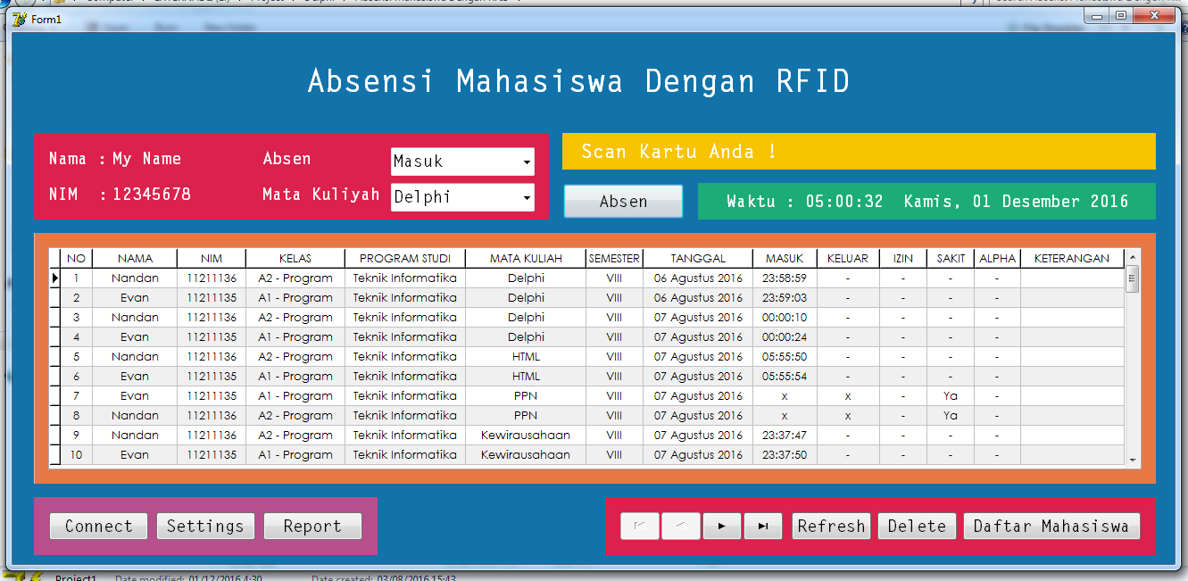This screenshot has width=1188, height=581.
Task: Open the Settings panel
Action: [205, 526]
